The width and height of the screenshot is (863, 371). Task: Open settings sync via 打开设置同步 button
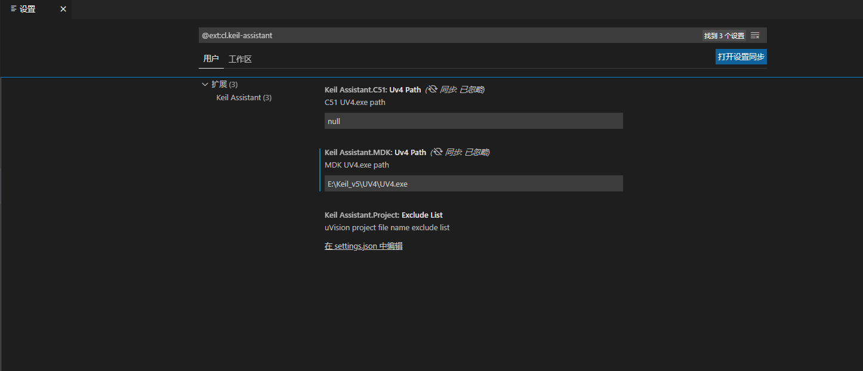coord(741,56)
